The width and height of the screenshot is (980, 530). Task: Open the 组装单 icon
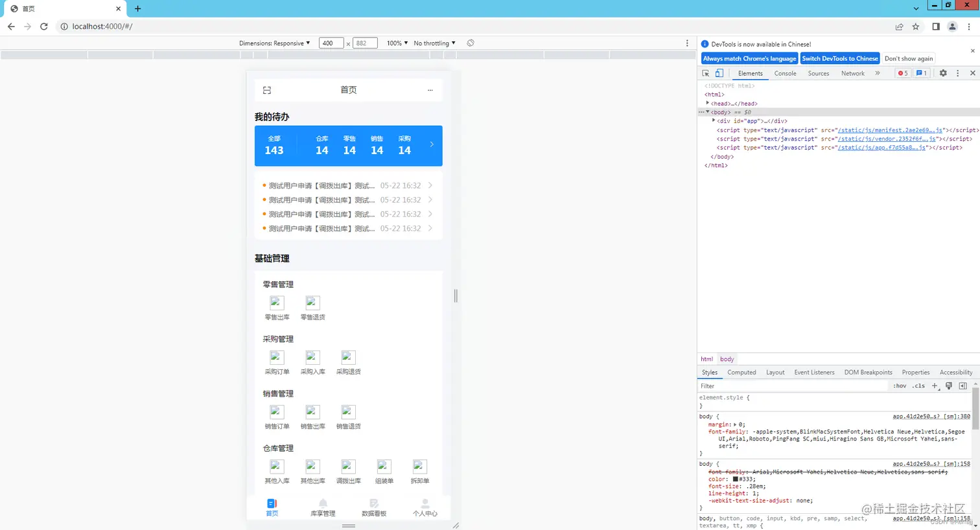click(384, 466)
